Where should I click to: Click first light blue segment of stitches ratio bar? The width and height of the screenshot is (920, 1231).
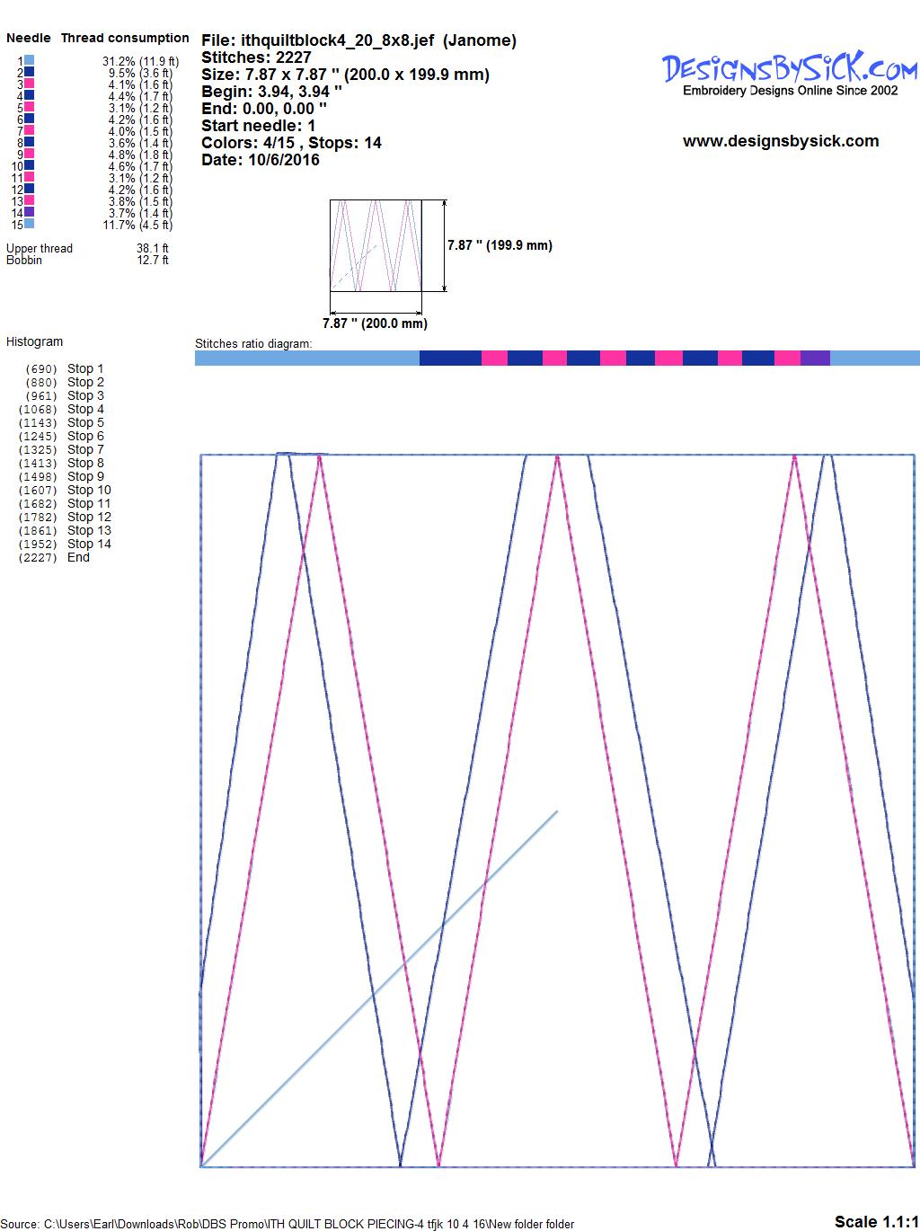tap(306, 359)
